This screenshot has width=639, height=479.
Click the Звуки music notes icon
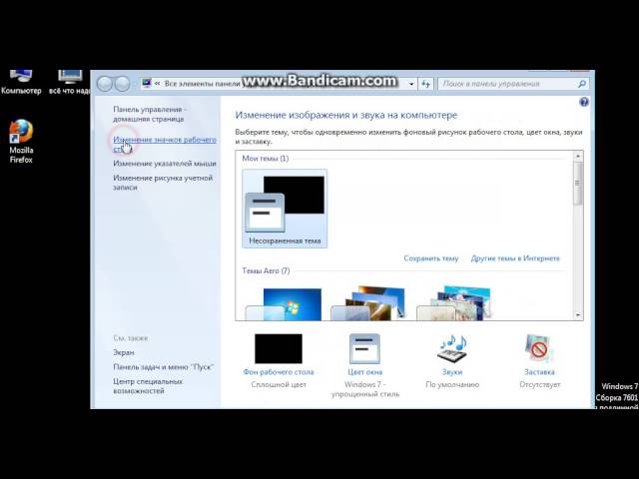[452, 348]
